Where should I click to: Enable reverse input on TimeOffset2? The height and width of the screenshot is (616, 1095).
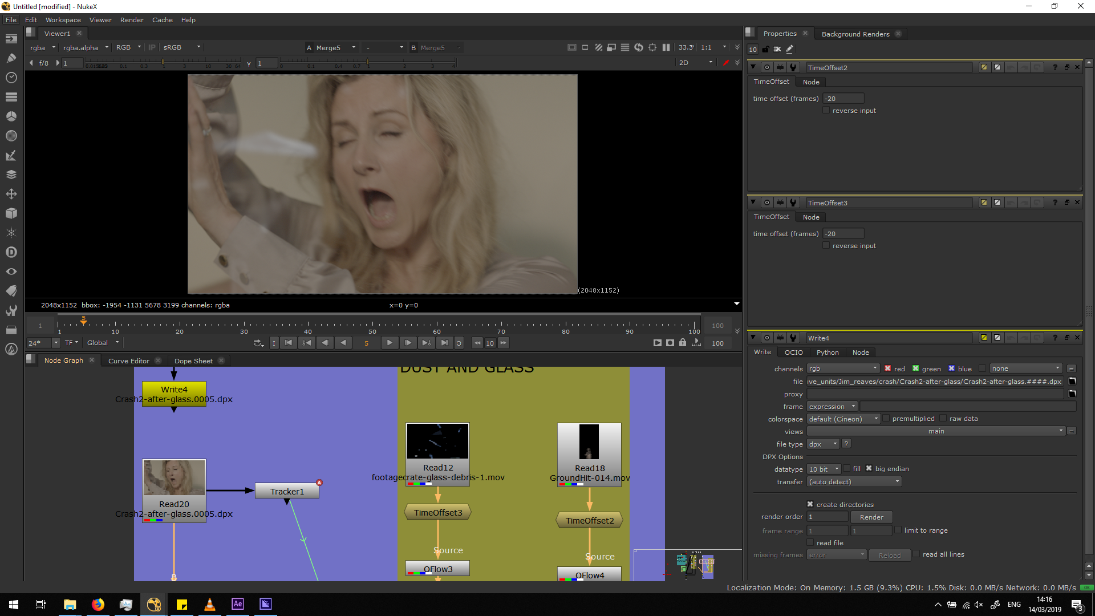[826, 110]
